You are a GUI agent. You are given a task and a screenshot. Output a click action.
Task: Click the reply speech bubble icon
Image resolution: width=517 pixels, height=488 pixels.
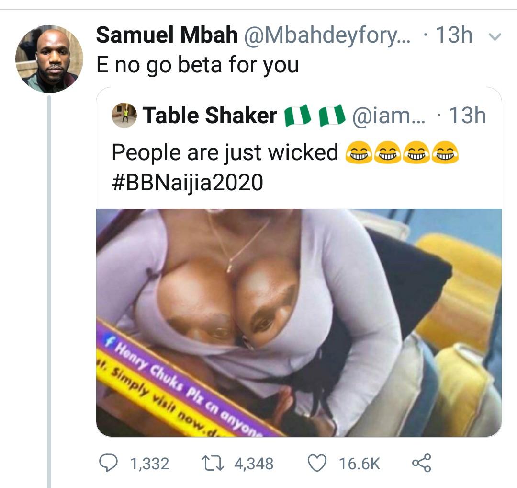108,463
